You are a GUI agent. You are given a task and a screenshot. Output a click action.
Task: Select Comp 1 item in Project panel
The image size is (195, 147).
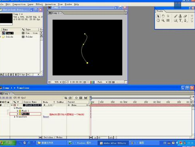point(10,33)
